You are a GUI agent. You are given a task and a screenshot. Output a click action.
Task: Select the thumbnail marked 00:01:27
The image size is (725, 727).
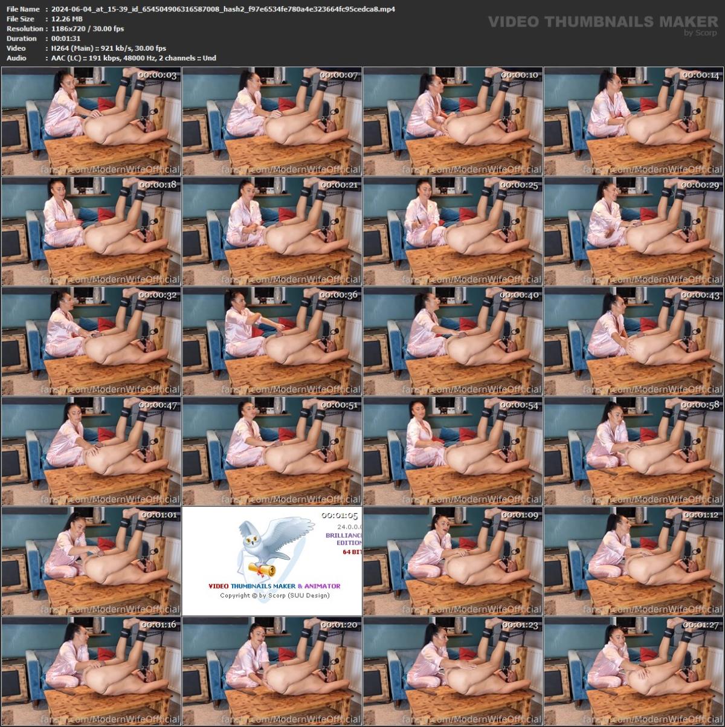pyautogui.click(x=634, y=671)
